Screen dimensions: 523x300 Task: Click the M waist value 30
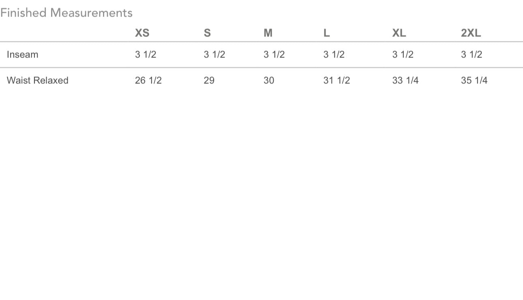pos(269,81)
